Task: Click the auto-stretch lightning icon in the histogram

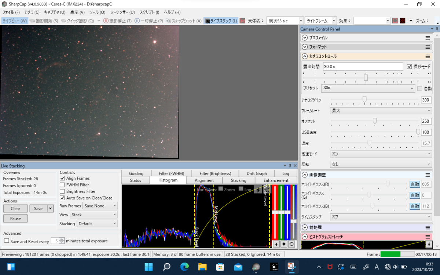Action: tap(258, 189)
